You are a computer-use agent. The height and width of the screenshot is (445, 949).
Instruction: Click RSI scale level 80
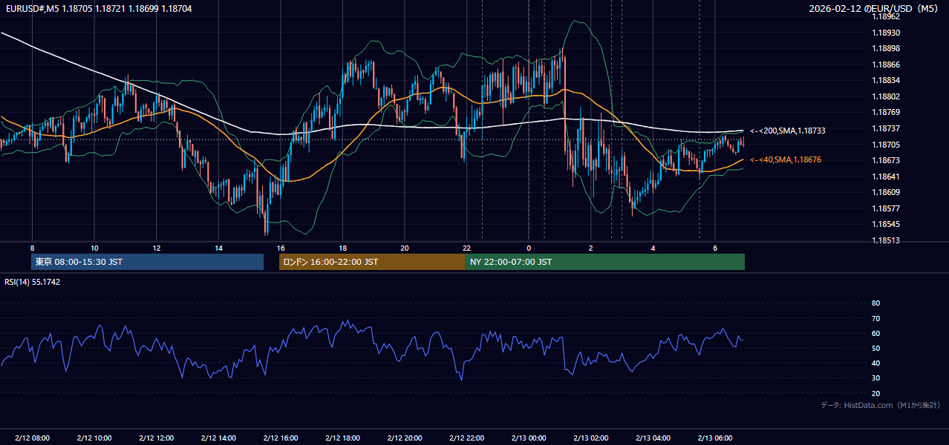coord(875,303)
